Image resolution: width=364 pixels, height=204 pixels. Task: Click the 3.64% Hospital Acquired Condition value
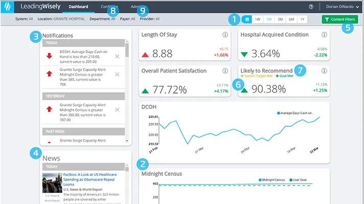click(x=265, y=54)
